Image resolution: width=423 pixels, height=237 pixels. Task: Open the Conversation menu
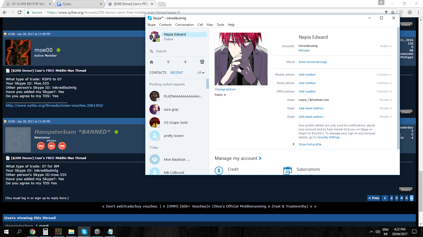click(185, 25)
